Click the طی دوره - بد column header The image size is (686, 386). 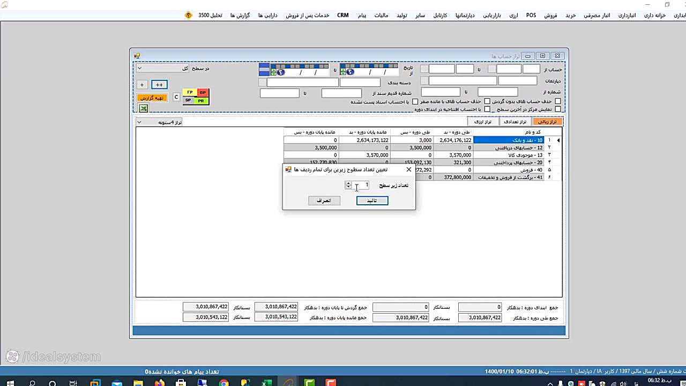coord(453,132)
